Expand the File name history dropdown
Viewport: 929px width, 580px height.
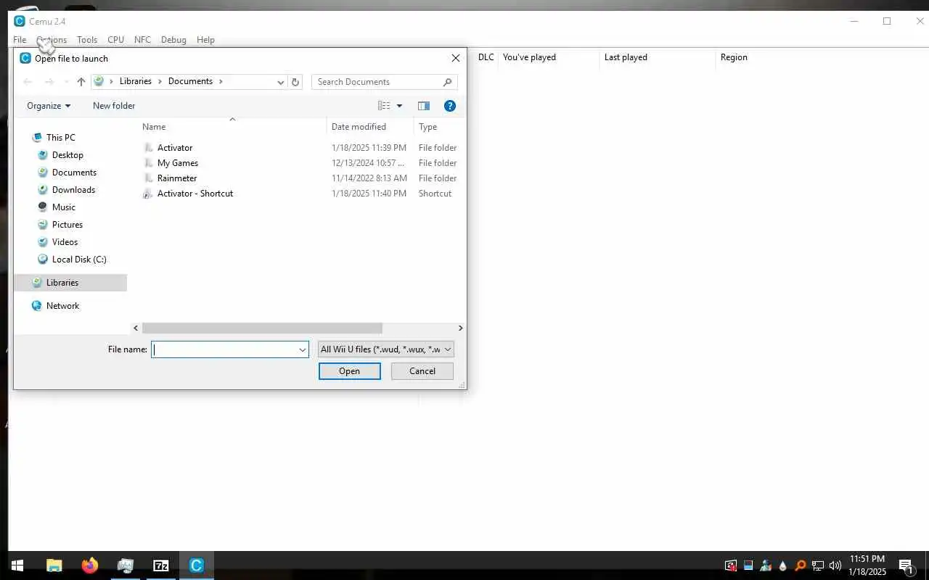point(303,349)
